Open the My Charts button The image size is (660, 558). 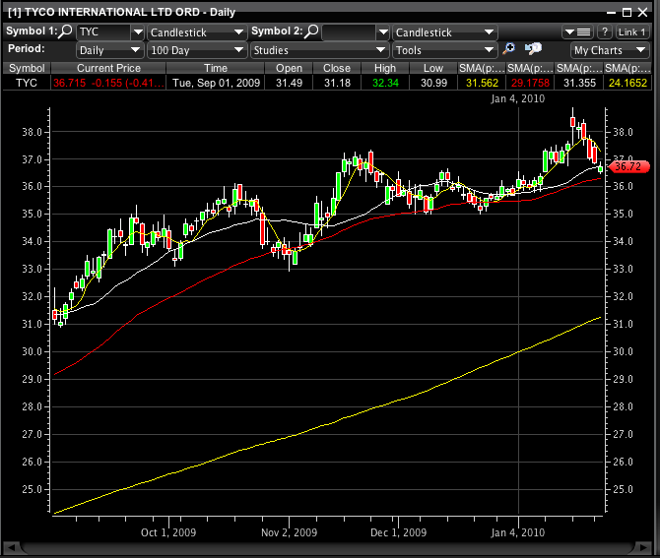click(609, 49)
